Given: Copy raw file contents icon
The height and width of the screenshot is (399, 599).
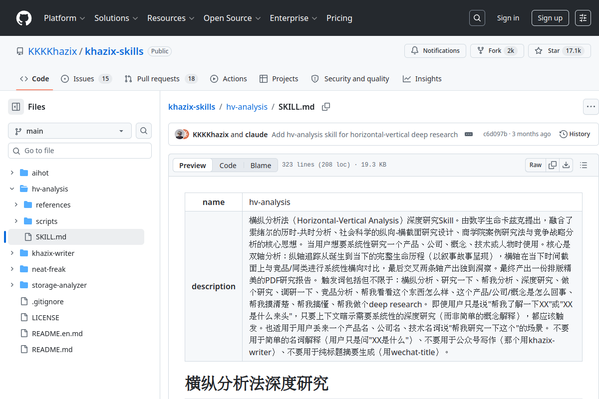Looking at the screenshot, I should click(x=553, y=165).
